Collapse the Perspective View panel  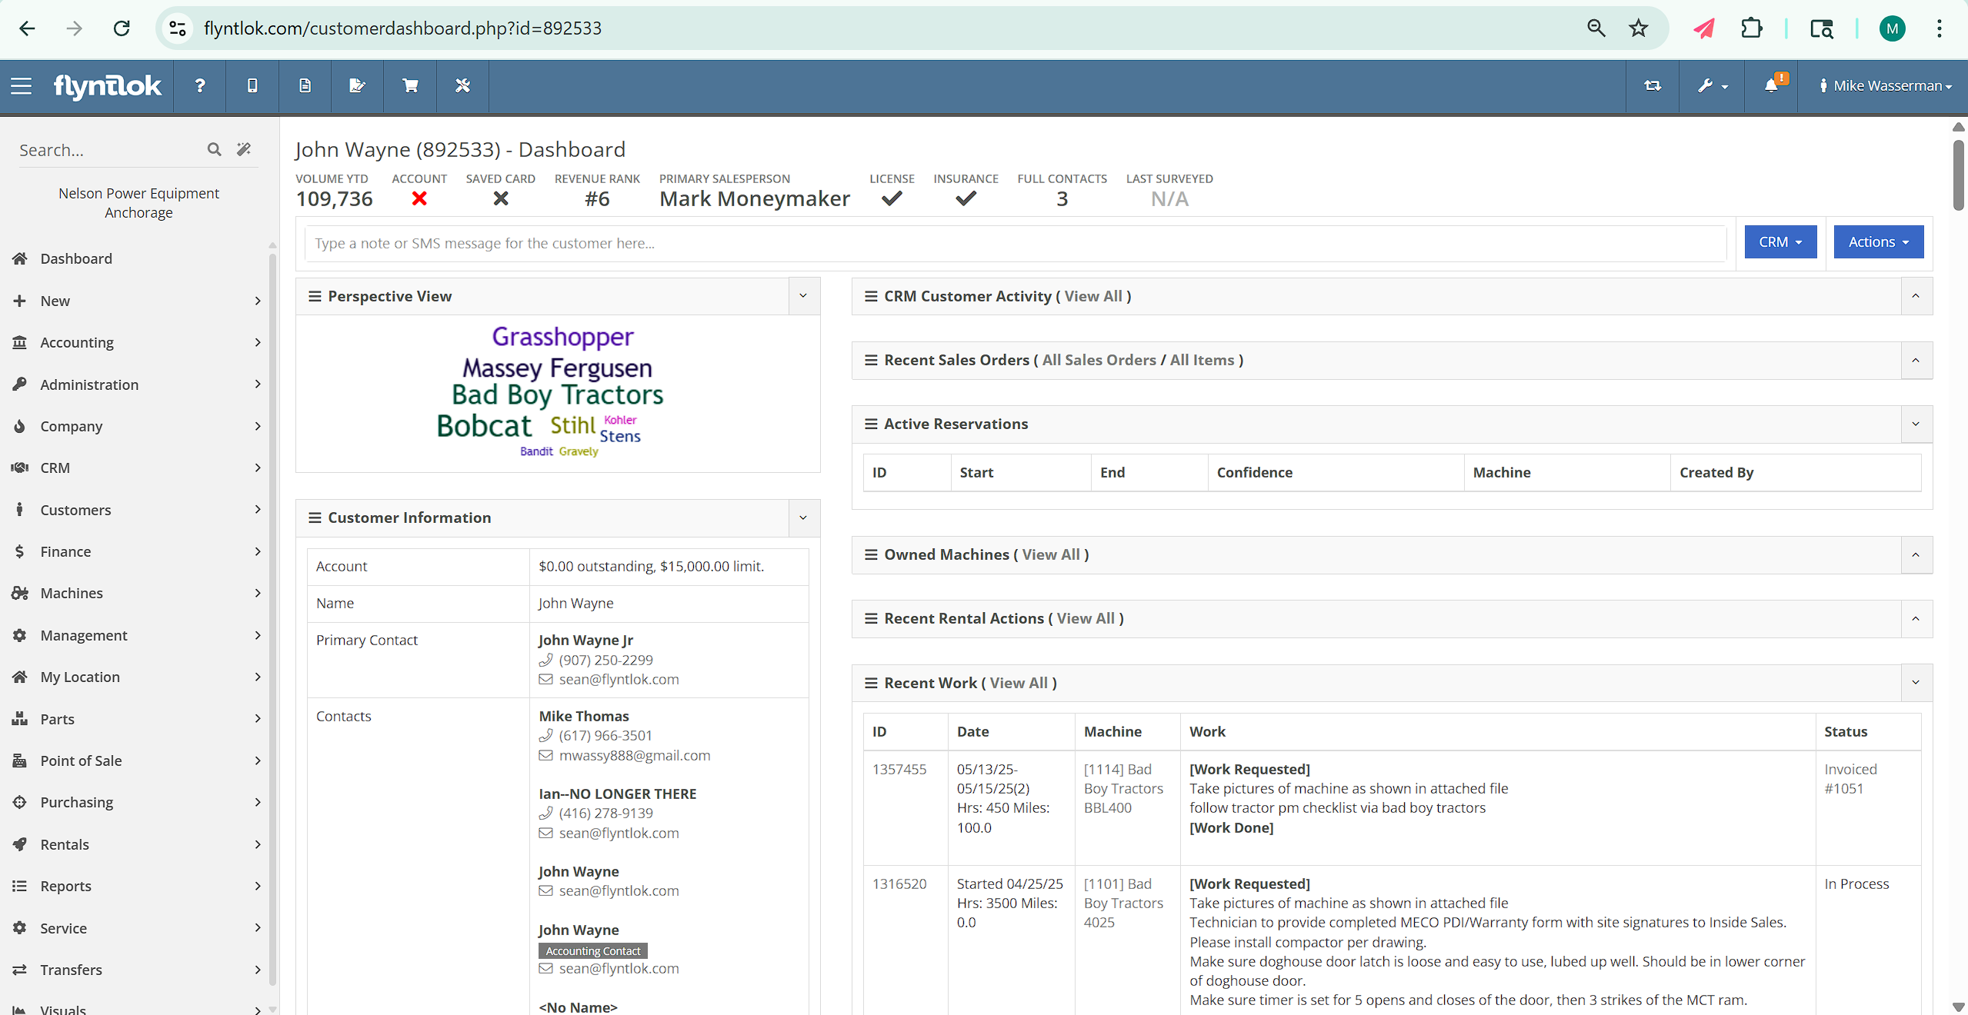point(804,296)
